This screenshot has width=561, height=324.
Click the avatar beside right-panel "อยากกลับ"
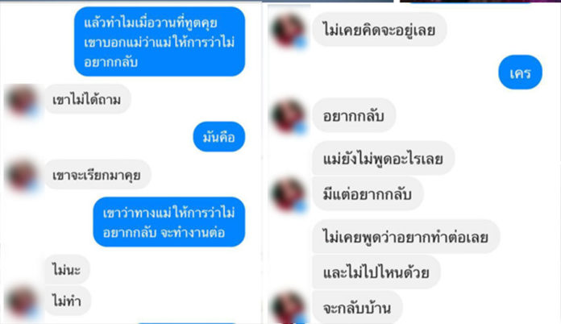tap(289, 116)
